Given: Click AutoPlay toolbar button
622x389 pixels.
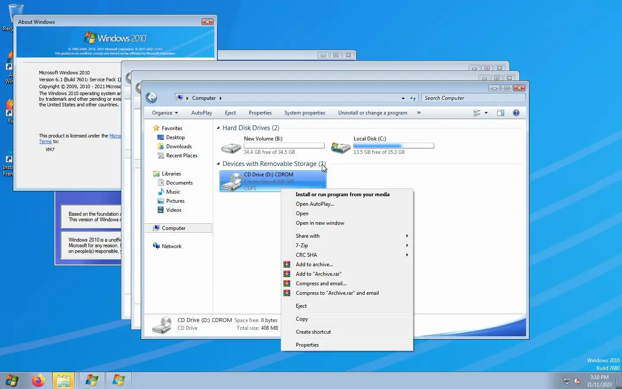Looking at the screenshot, I should coord(202,113).
